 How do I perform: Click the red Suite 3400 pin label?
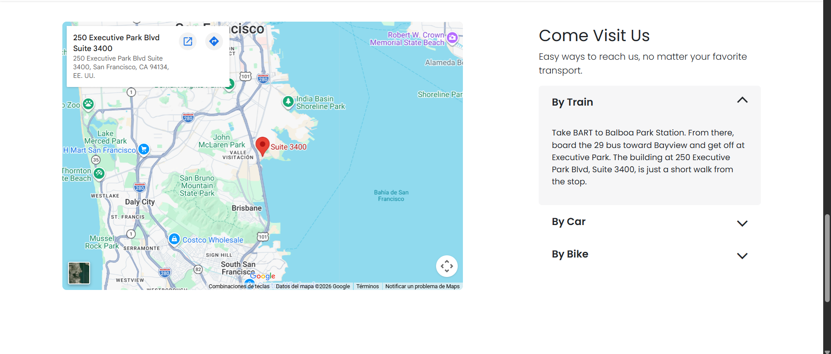288,147
